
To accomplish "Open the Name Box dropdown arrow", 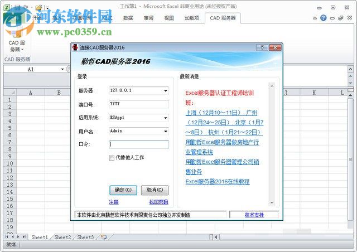I will (62, 69).
